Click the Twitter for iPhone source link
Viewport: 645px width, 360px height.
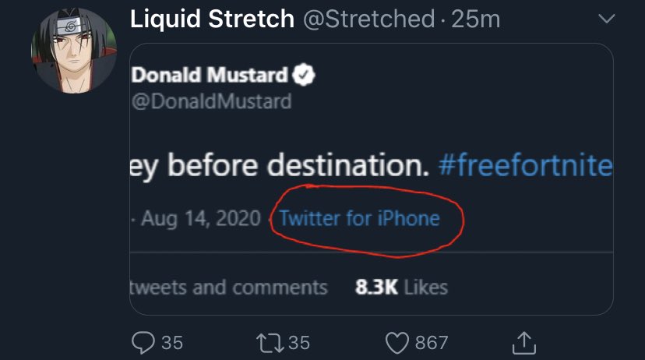pos(360,218)
